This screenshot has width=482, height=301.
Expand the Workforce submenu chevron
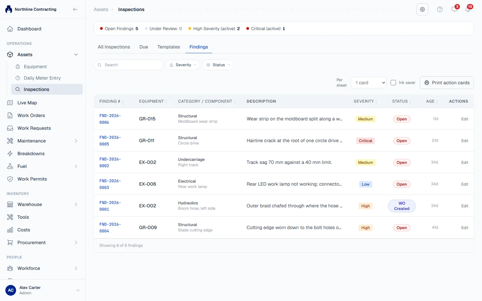[x=76, y=268]
